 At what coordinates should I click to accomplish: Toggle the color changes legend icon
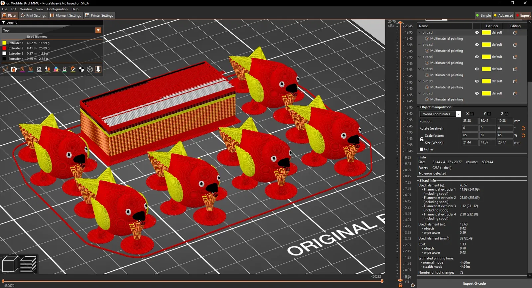tap(56, 69)
